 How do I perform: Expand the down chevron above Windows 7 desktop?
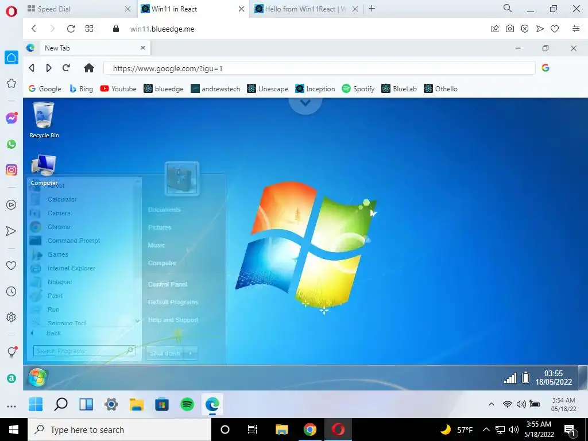coord(305,103)
